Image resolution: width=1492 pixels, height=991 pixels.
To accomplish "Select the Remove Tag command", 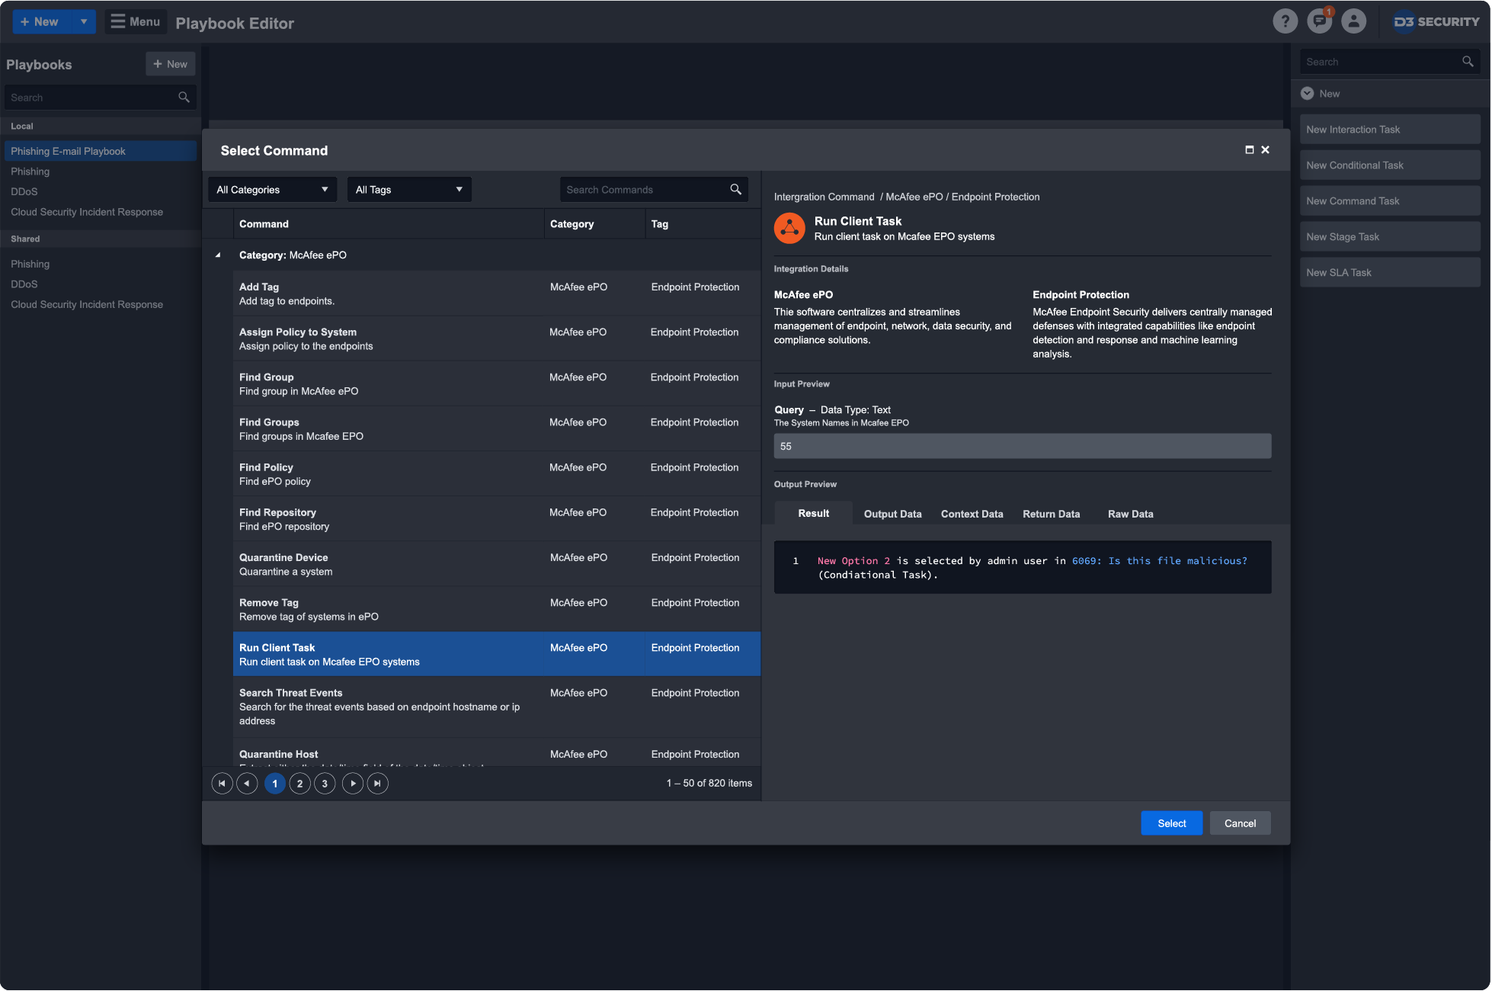I will [496, 608].
